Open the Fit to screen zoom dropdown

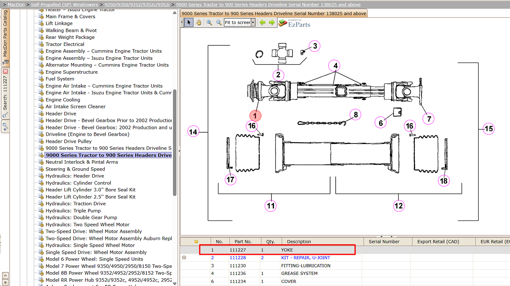point(253,22)
